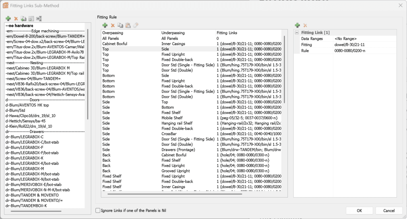Image resolution: width=407 pixels, height=219 pixels.
Task: Select the Side / Hanging rail Shelf rule
Action: tap(191, 123)
